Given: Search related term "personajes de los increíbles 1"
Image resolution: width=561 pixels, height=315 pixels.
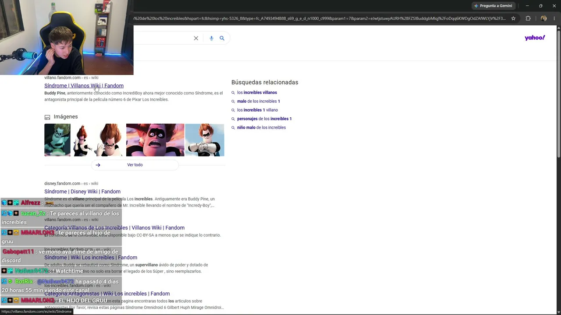Looking at the screenshot, I should click(x=264, y=119).
